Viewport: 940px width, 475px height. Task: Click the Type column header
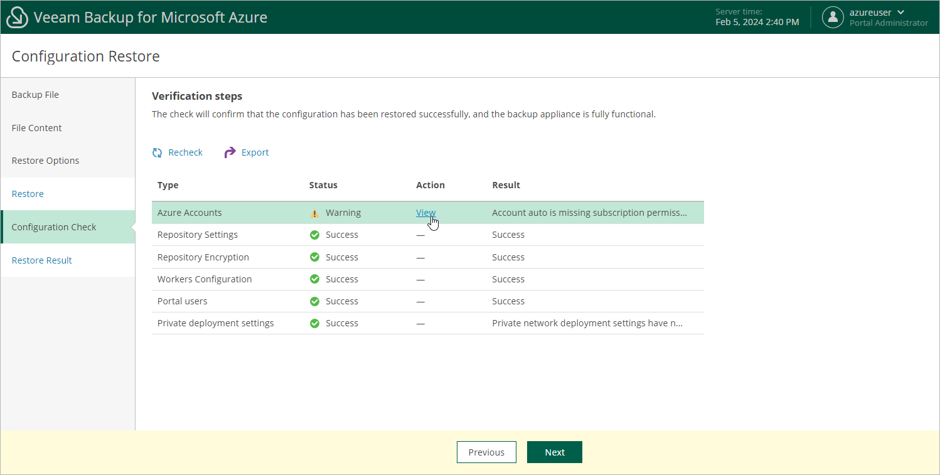click(x=168, y=185)
